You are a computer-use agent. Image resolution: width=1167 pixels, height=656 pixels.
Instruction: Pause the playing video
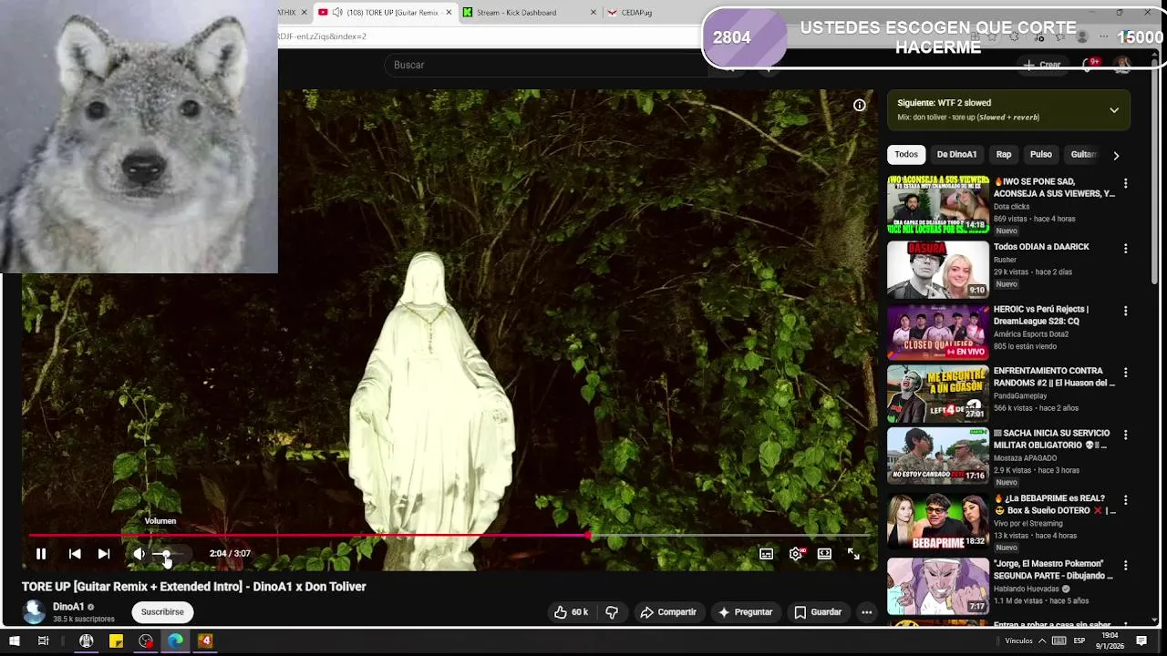coord(41,553)
